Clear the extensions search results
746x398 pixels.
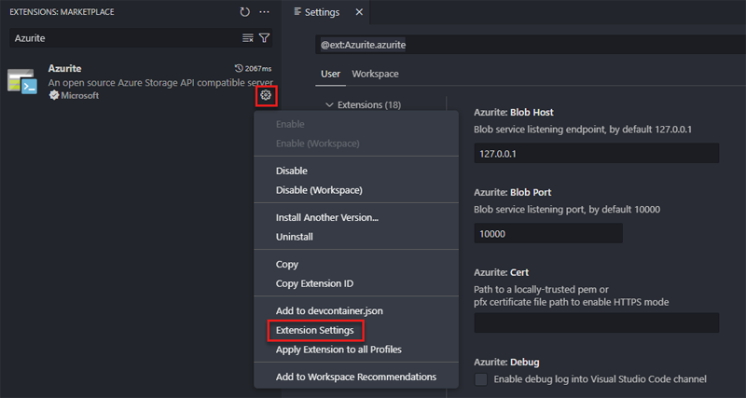point(248,38)
